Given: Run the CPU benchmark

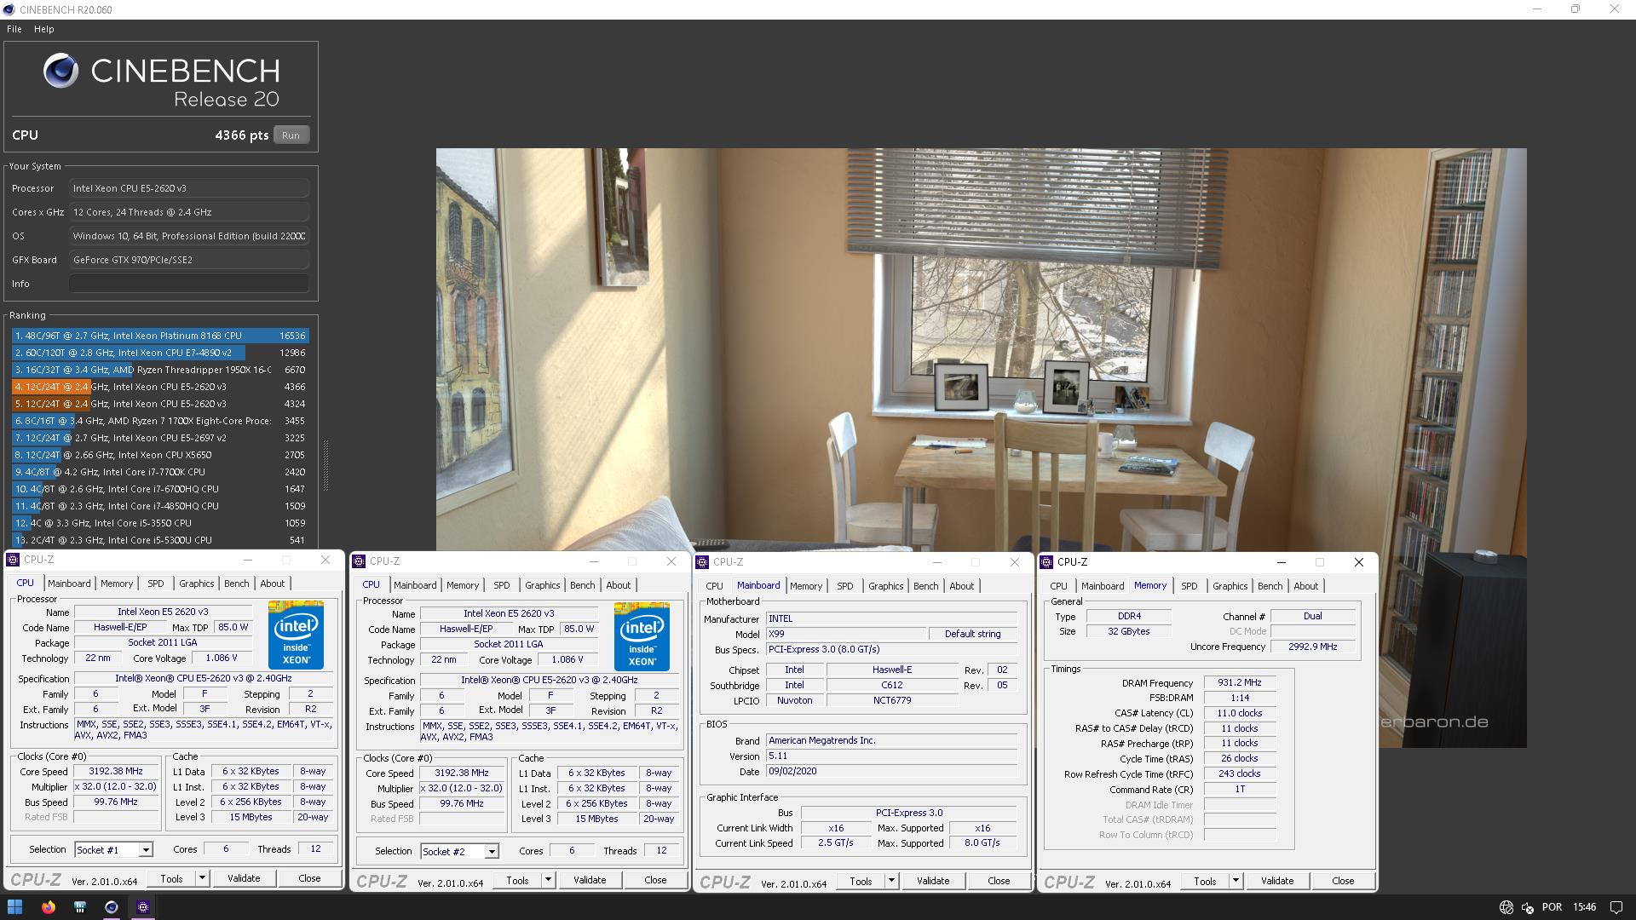Looking at the screenshot, I should pos(291,135).
